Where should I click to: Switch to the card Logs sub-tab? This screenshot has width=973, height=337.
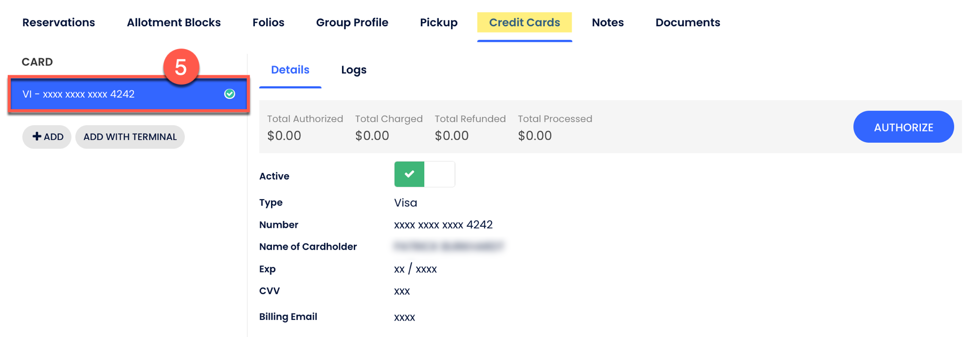pos(354,70)
